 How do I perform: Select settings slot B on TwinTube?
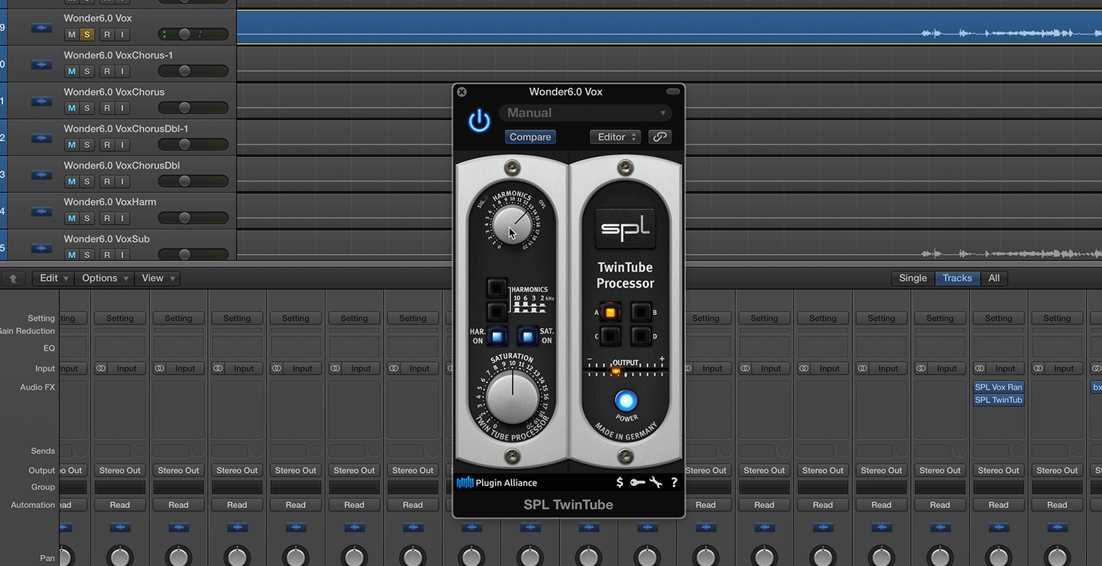[x=641, y=312]
